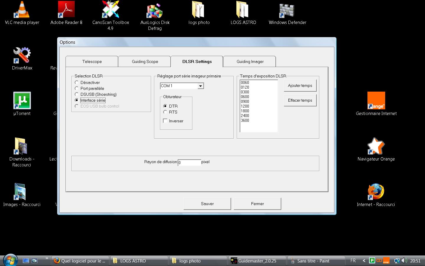Click the orange infinity tray icon
The width and height of the screenshot is (425, 266).
[x=379, y=260]
